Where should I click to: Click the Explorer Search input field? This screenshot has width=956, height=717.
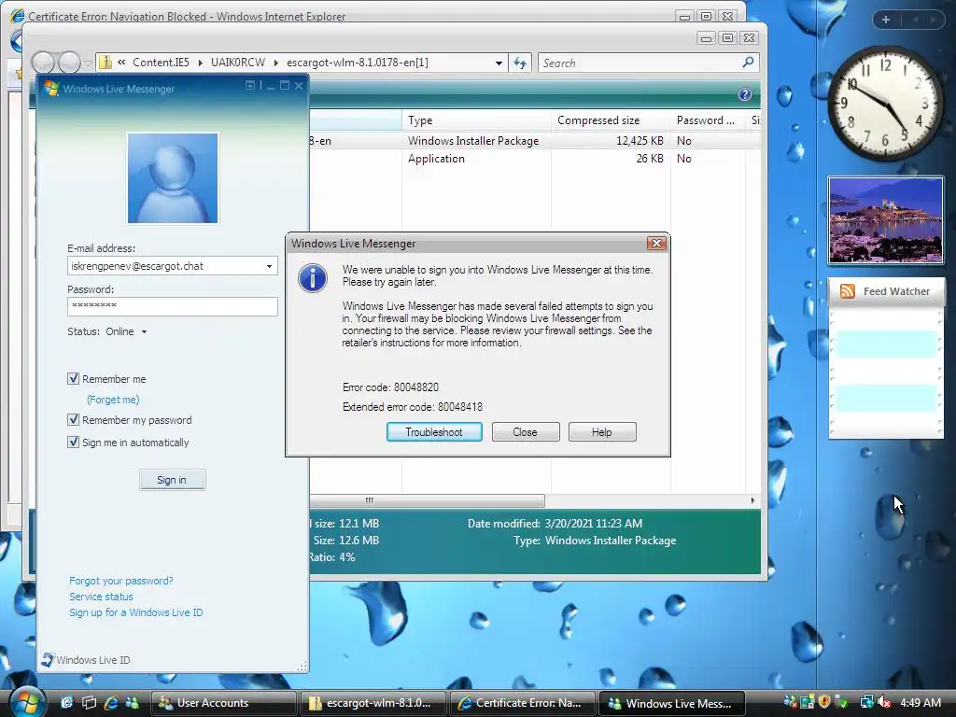[640, 63]
